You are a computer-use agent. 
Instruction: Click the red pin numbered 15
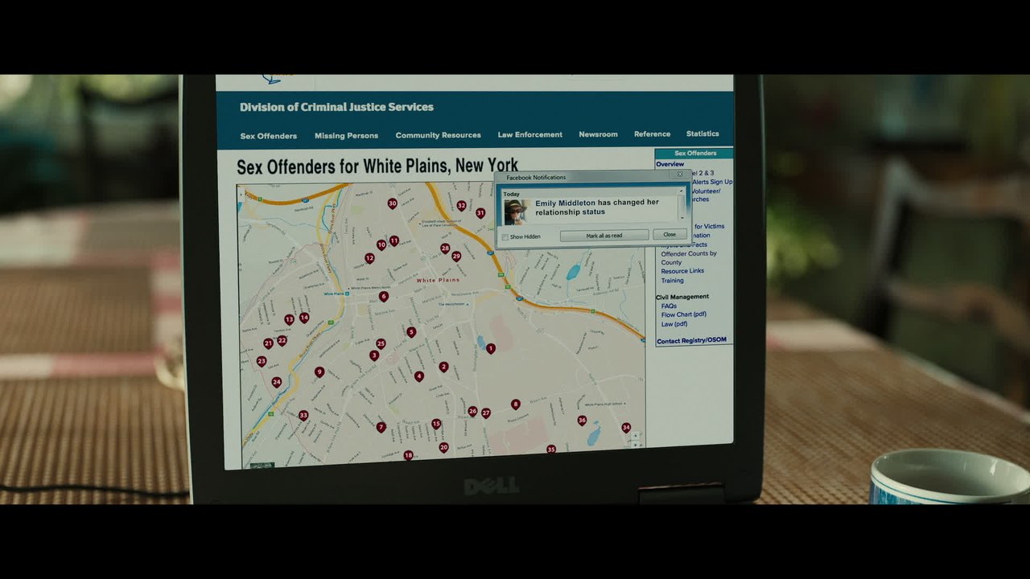[x=436, y=424]
